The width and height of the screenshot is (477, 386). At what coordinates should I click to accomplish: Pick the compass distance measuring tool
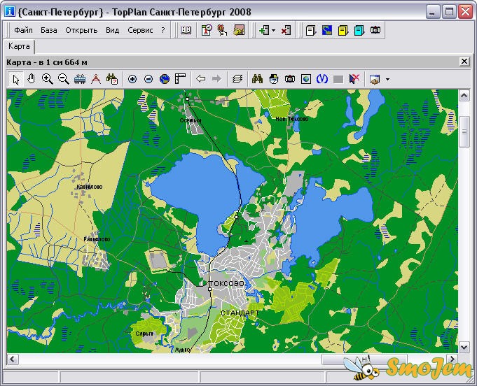point(96,79)
